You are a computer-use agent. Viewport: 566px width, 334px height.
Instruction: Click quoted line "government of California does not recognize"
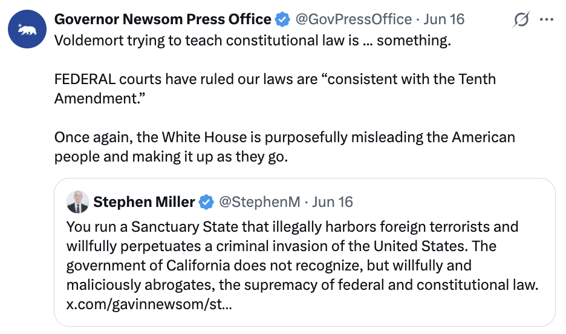[269, 266]
